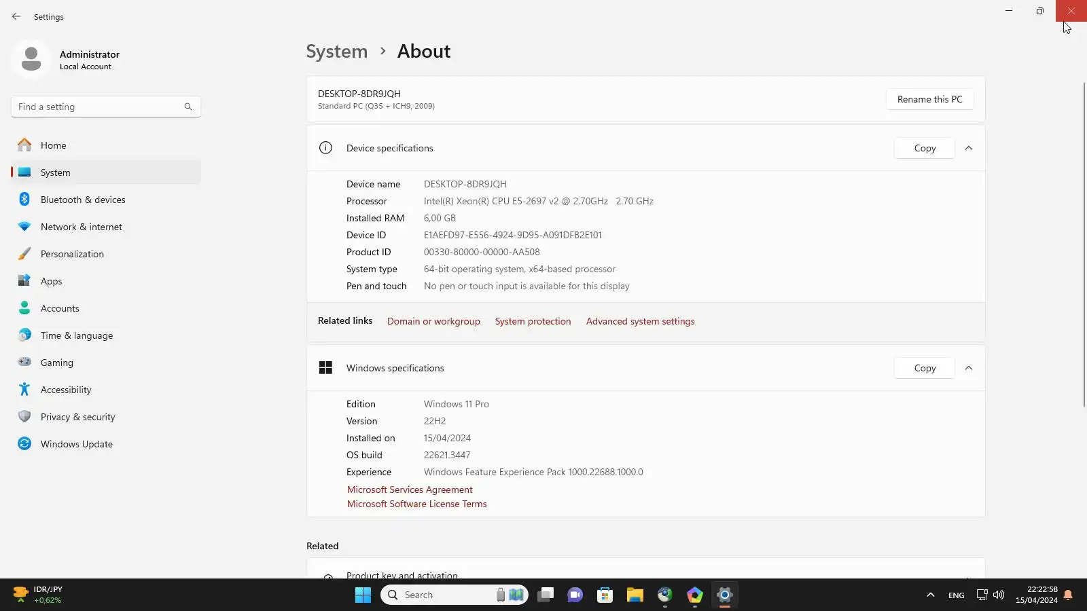Viewport: 1087px width, 611px height.
Task: Open Microsoft Software License Terms link
Action: coord(416,504)
